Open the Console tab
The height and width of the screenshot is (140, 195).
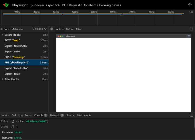[41, 115]
